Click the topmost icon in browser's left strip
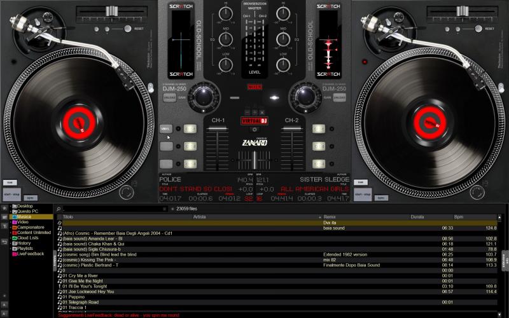The image size is (509, 318). [x=4, y=208]
